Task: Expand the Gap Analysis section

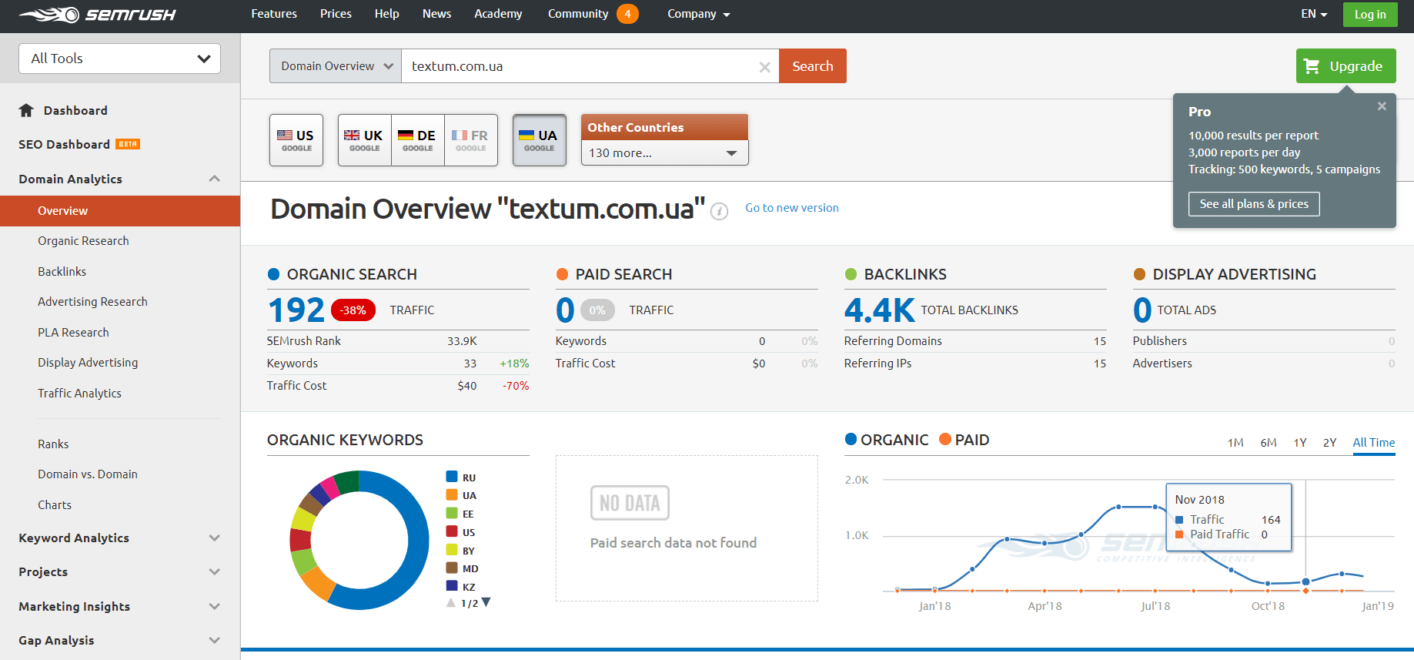Action: coord(214,640)
